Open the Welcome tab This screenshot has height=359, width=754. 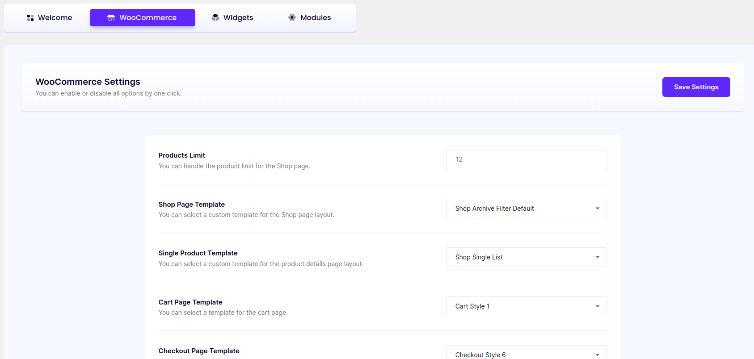(x=50, y=17)
